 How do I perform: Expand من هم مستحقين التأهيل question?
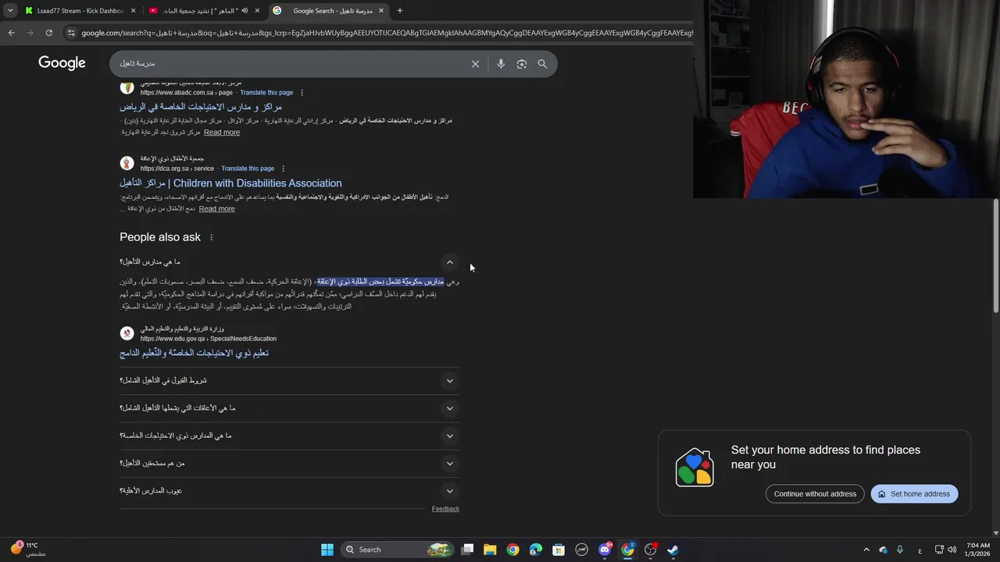tap(289, 464)
